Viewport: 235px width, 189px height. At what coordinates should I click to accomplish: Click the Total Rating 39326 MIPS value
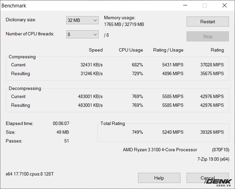point(212,132)
